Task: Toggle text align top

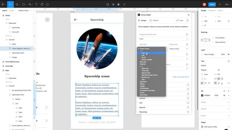Action: tap(215, 83)
